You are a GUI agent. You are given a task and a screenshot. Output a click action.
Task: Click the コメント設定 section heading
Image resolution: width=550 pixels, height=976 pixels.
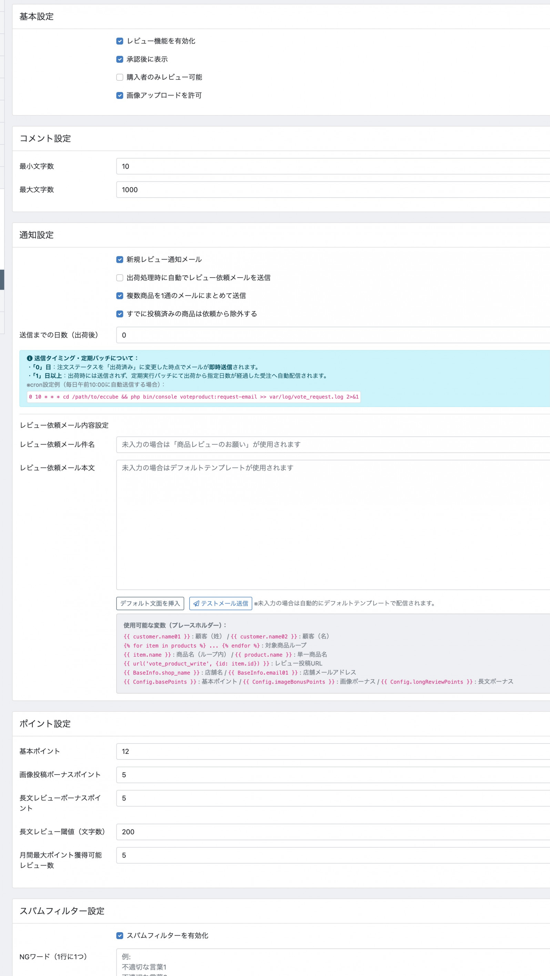[x=45, y=139]
